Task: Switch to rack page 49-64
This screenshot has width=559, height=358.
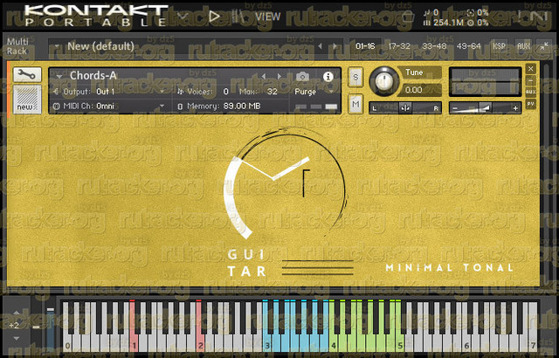Action: pyautogui.click(x=468, y=46)
